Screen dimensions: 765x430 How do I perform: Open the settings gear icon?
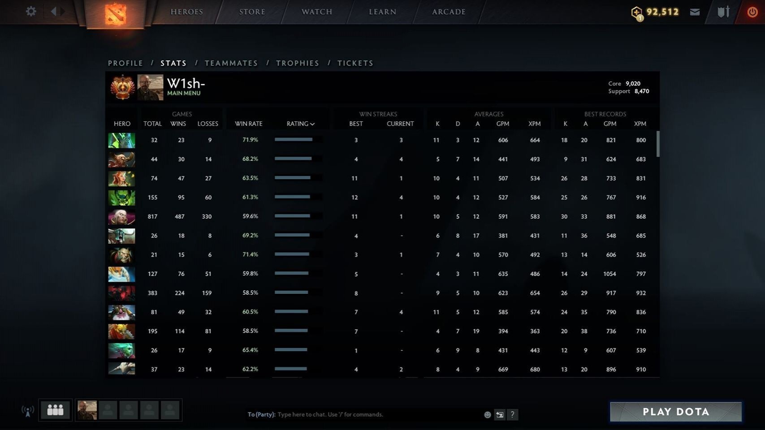31,11
